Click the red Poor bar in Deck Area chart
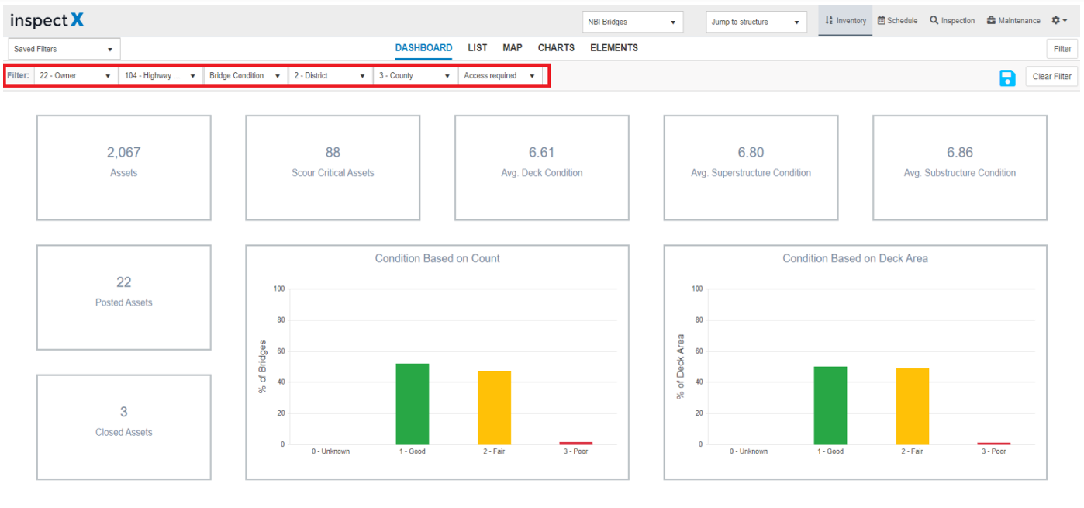Viewport: 1084px width, 508px height. [994, 444]
